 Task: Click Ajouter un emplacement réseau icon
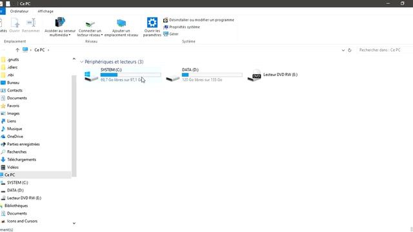coord(121,23)
